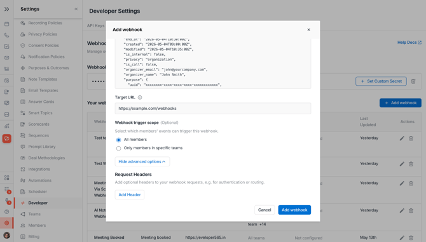Viewport: 426px width, 242px height.
Task: Select Developer in settings sidebar
Action: click(38, 203)
